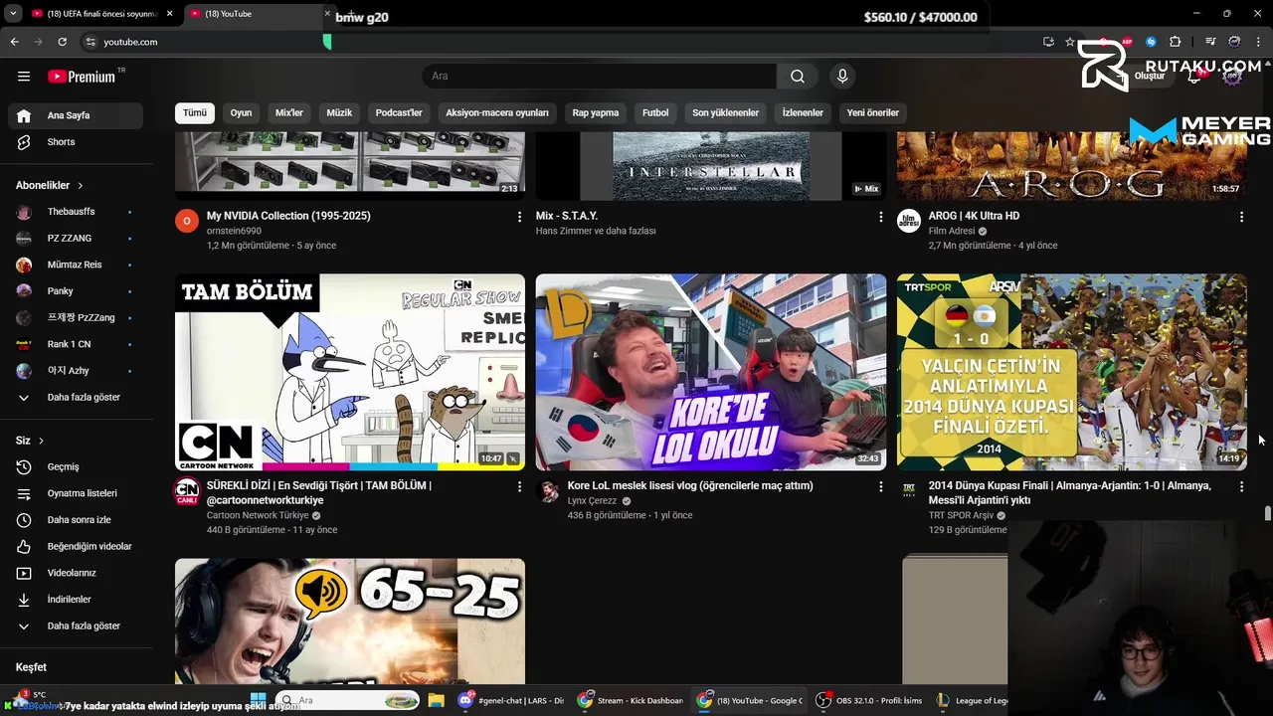The height and width of the screenshot is (716, 1273).
Task: Open options for Kore LoL vlog video
Action: click(880, 486)
